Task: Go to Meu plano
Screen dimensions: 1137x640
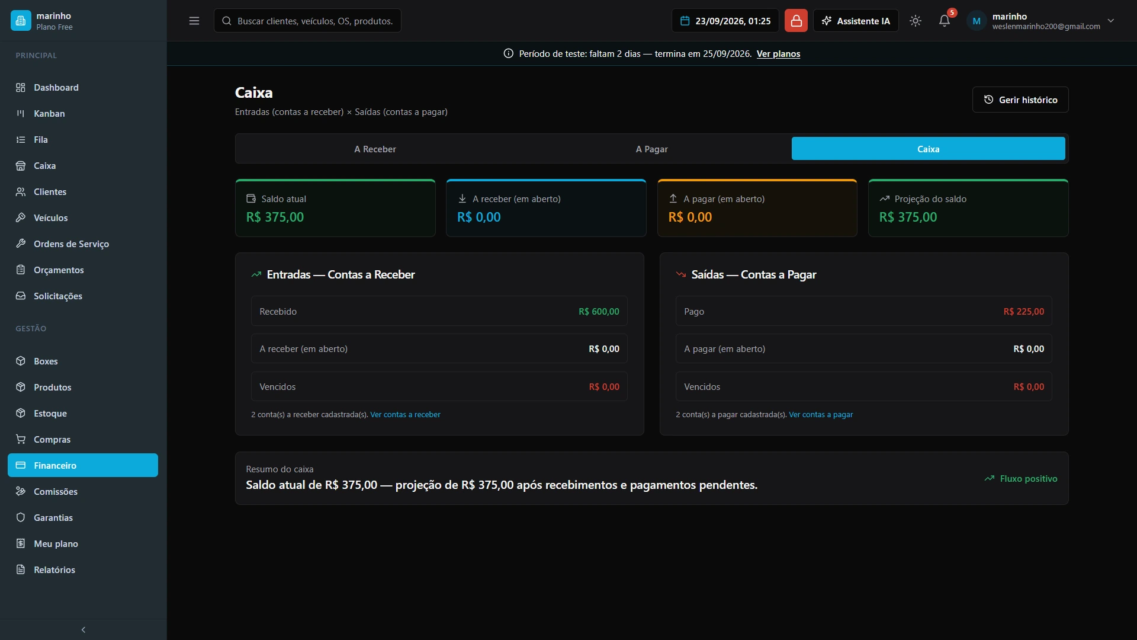Action: 83,544
